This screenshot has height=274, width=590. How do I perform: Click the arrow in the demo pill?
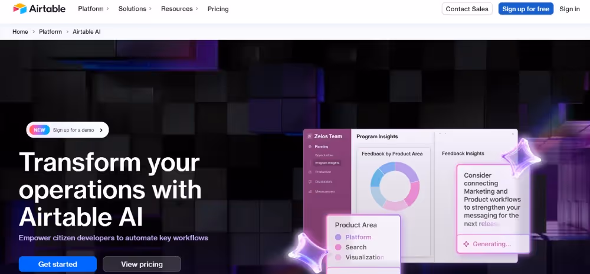[101, 131]
